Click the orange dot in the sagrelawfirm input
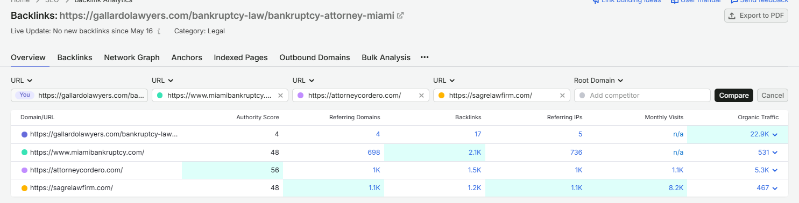 click(x=441, y=96)
